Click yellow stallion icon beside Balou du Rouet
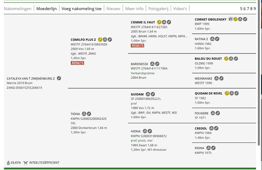This screenshot has height=170, width=262. point(226,58)
